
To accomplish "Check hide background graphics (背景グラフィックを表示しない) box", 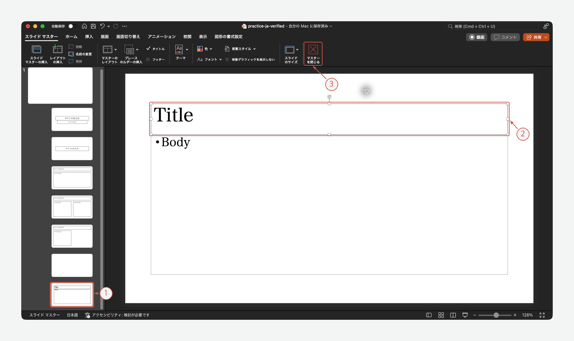I will point(227,59).
